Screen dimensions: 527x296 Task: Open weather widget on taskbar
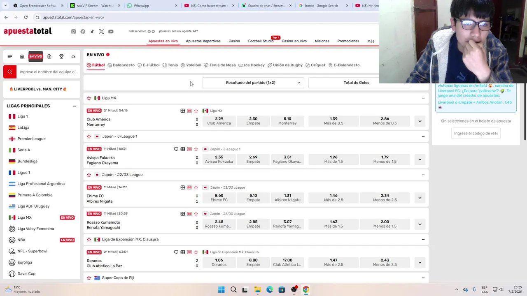pos(23,289)
